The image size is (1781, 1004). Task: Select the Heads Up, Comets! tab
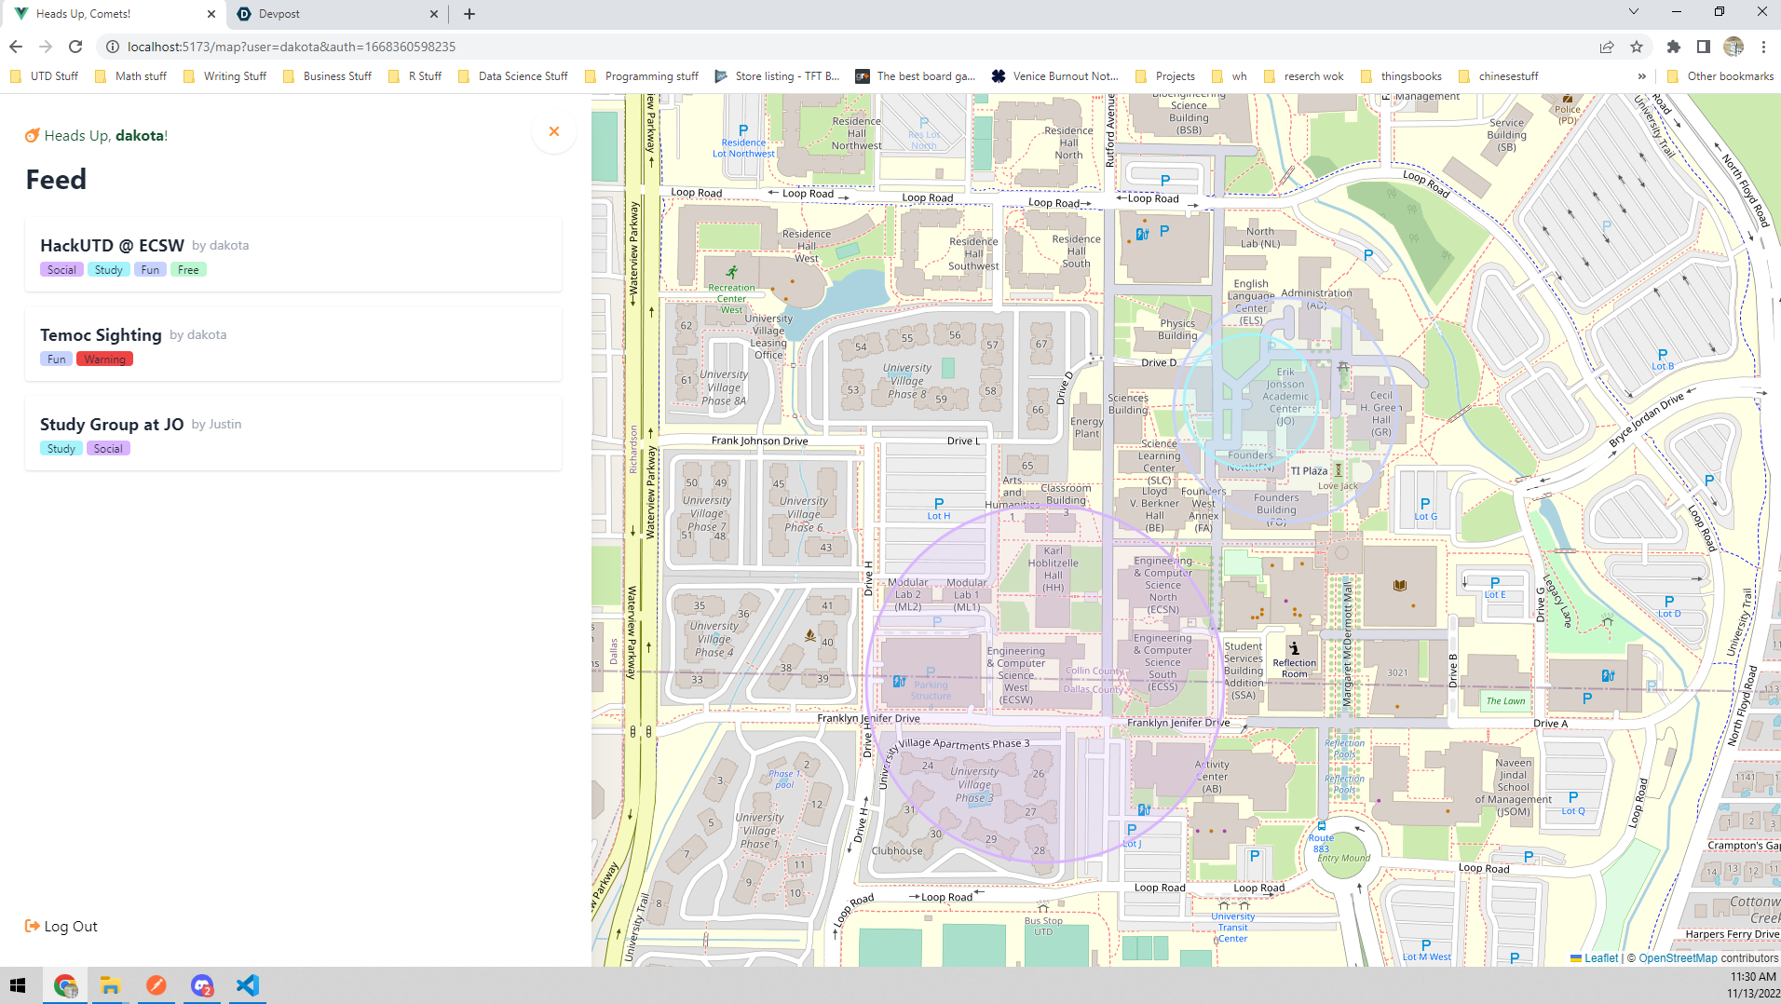pyautogui.click(x=114, y=14)
